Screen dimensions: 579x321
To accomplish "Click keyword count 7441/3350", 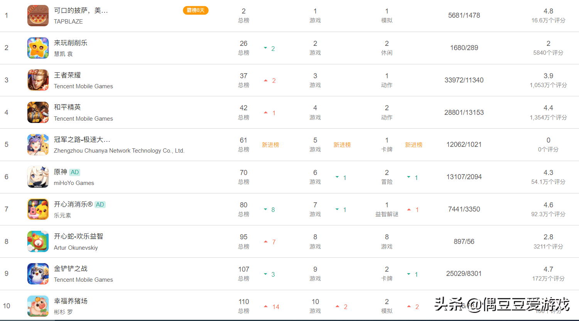I will pyautogui.click(x=464, y=209).
